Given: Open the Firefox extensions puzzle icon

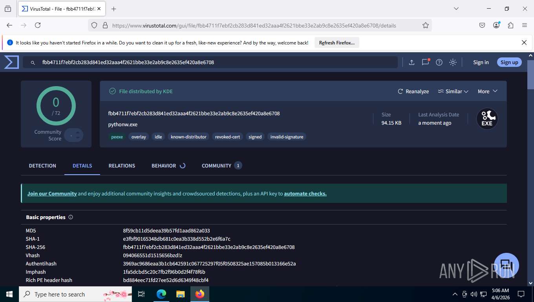Looking at the screenshot, I should [x=510, y=25].
